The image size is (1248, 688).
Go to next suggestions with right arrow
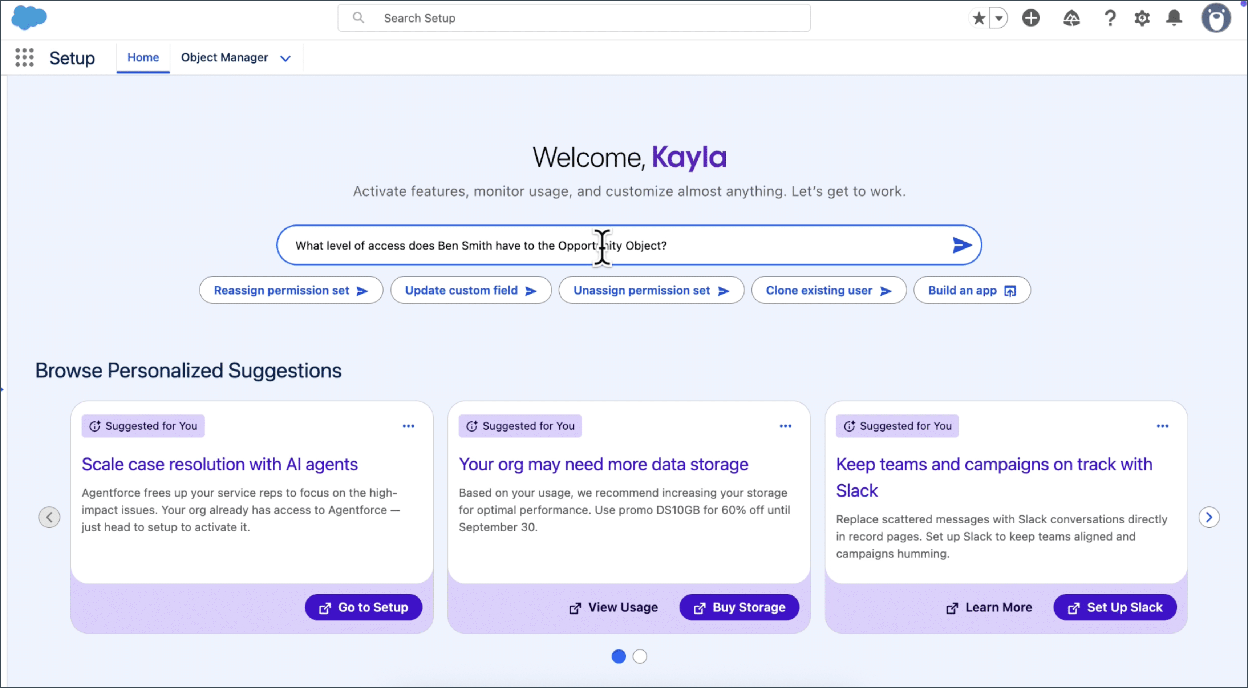[1209, 517]
